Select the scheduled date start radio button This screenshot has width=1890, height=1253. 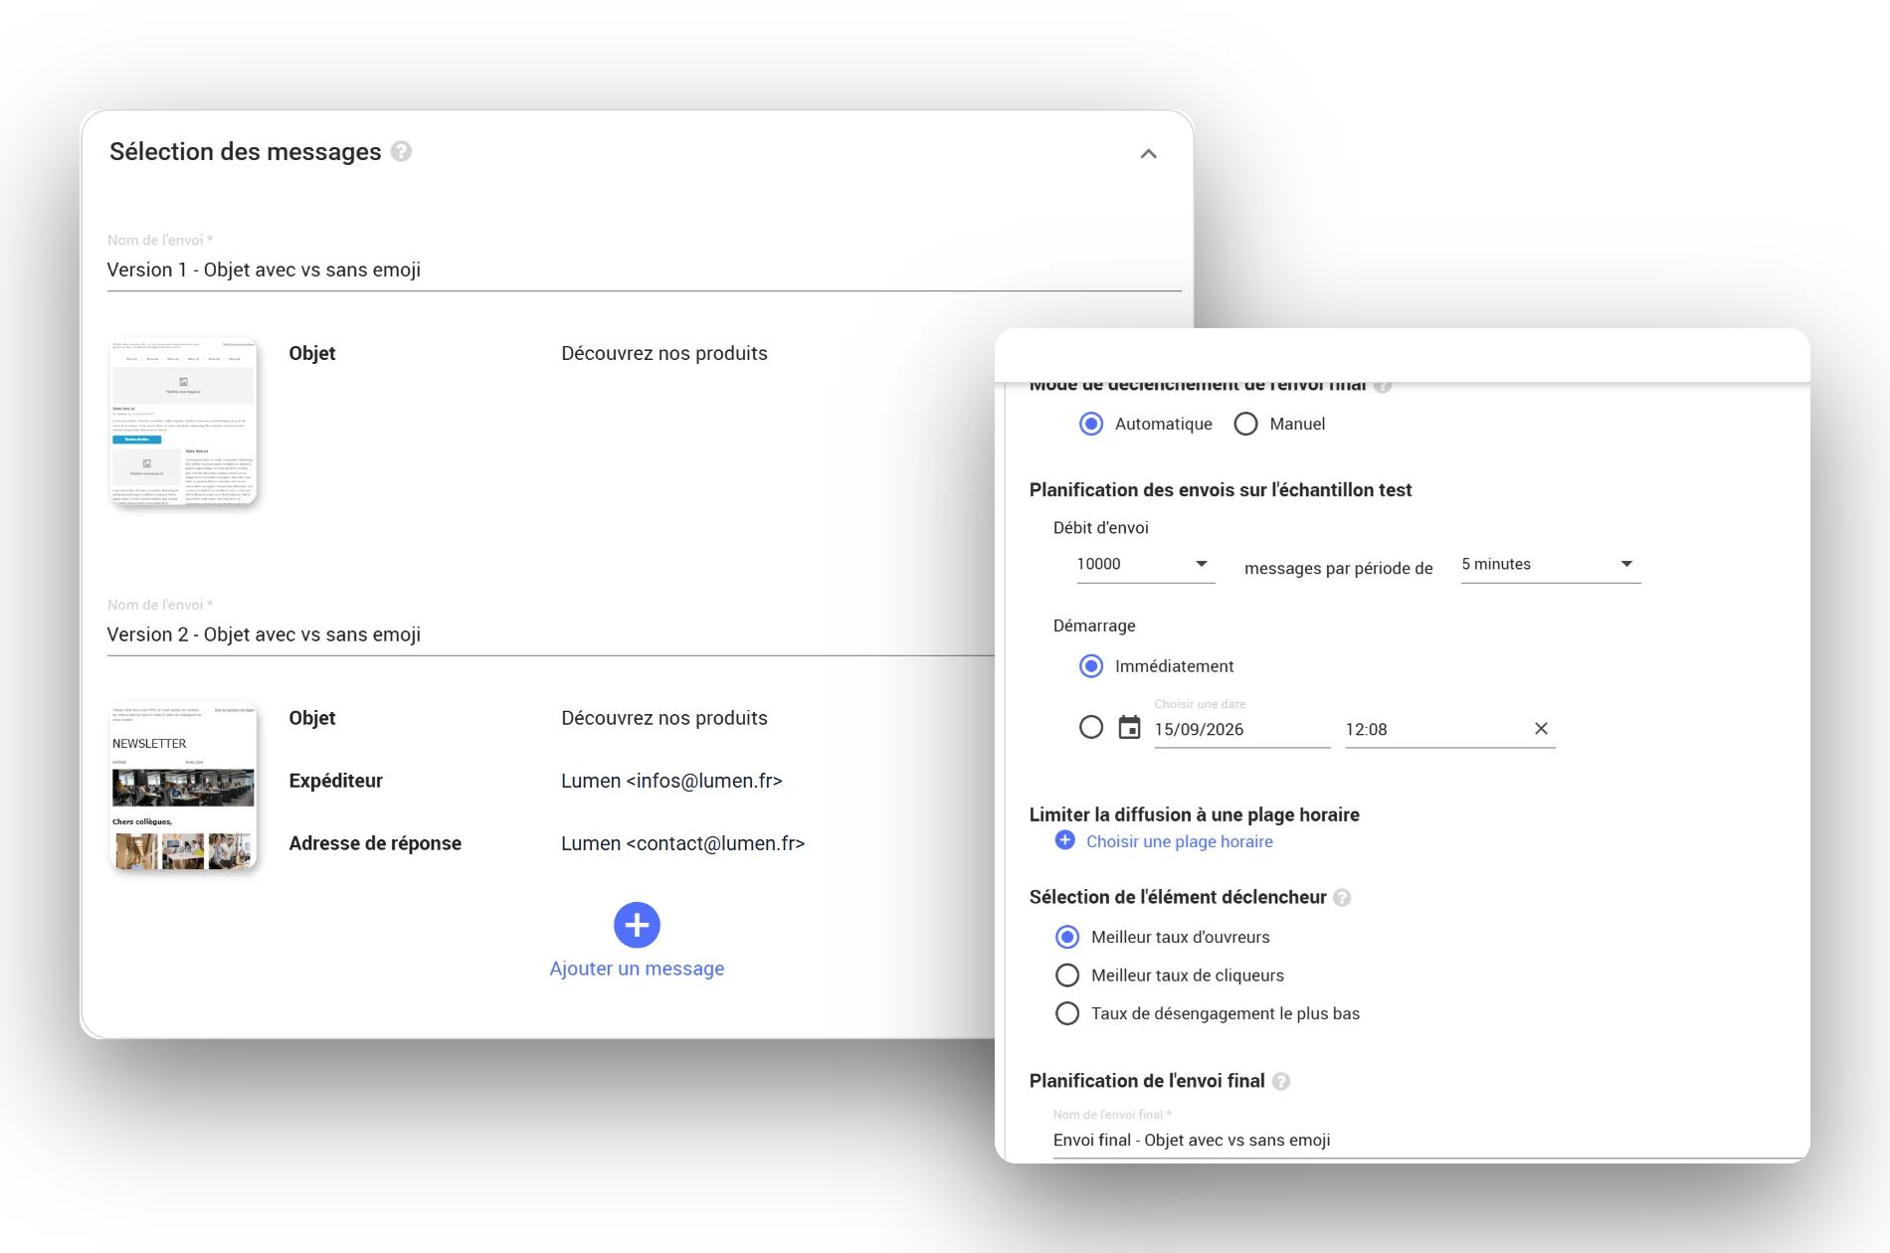[x=1091, y=728]
